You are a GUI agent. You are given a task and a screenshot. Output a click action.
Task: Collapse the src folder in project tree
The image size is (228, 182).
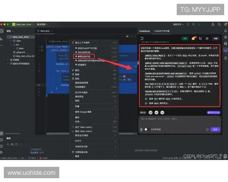coord(11,44)
